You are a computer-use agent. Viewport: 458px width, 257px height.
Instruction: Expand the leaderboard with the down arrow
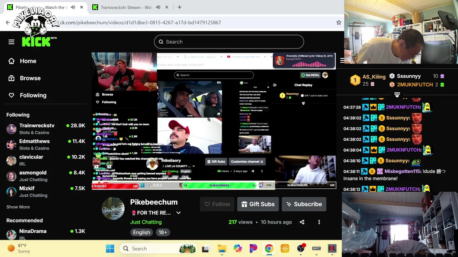click(x=397, y=95)
